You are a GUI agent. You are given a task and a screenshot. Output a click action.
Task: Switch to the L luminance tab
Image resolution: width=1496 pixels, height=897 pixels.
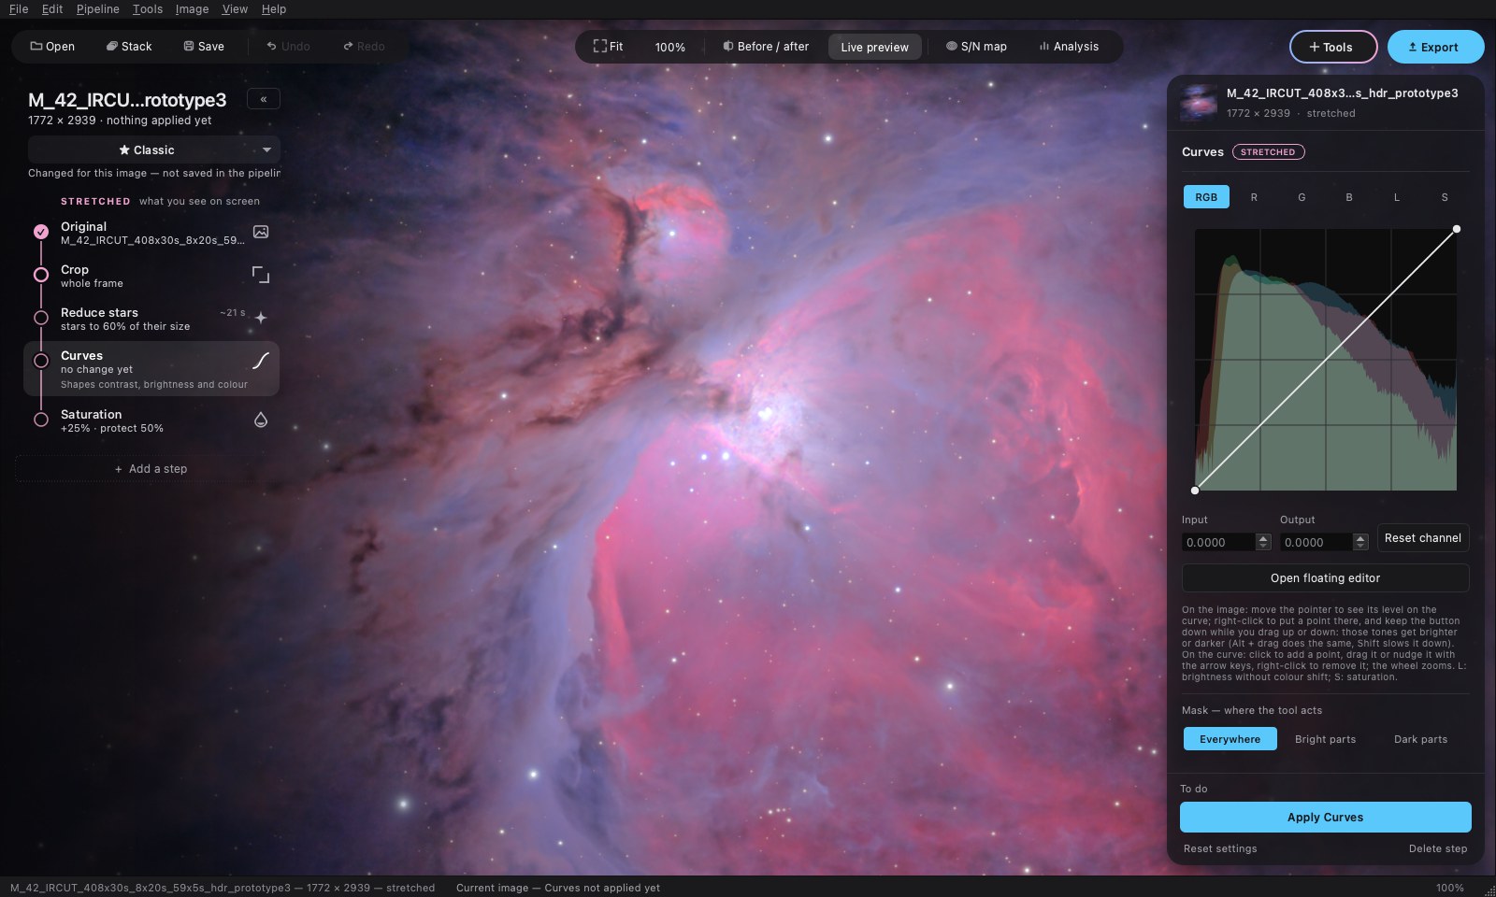tap(1397, 197)
